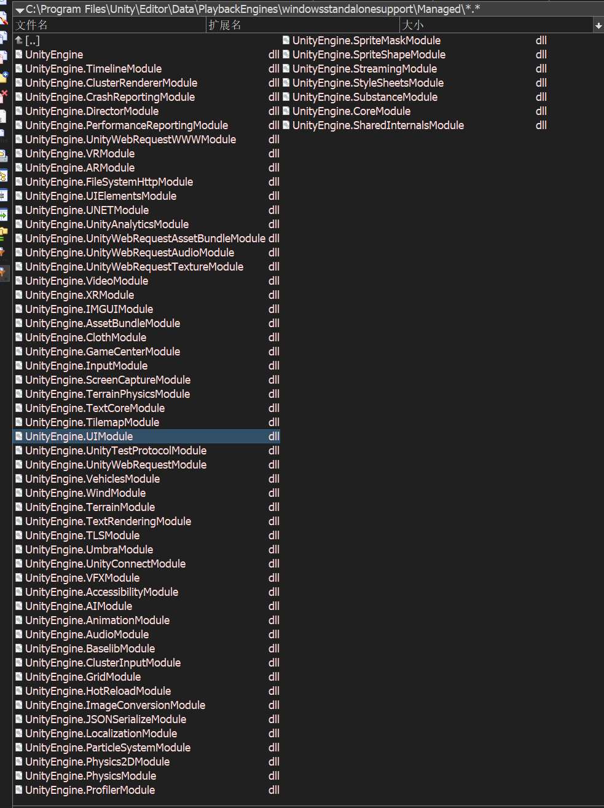Click the file icon beside UnityEngine.GridModule
The width and height of the screenshot is (604, 808).
(x=19, y=676)
